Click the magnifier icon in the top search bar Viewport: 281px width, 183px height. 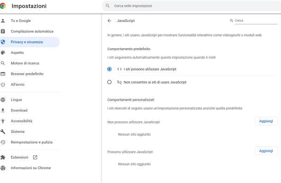(107, 6)
